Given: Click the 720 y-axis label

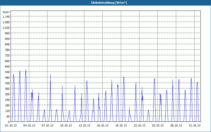Looking at the screenshot, I should tap(7, 55).
